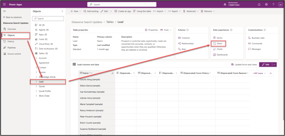Select the Debra Garcia (sample) row
The width and height of the screenshot is (285, 136).
90,86
